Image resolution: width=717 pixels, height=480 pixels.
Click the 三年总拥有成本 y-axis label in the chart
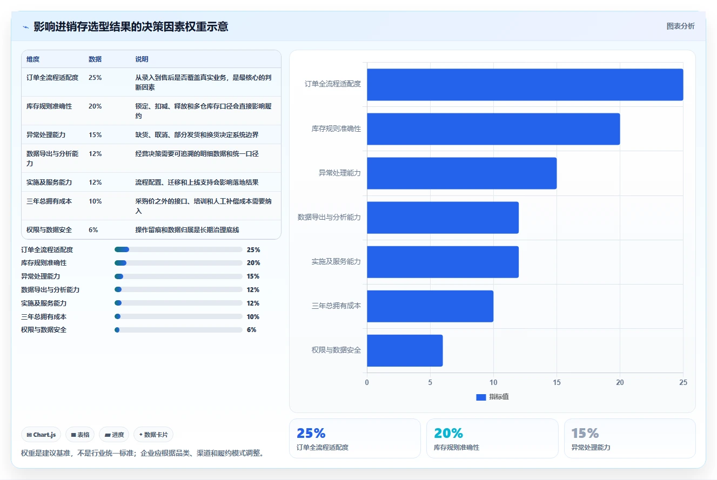pos(336,306)
